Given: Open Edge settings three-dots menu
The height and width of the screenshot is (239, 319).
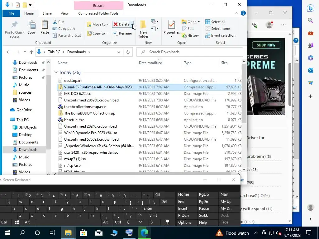Looking at the screenshot, I should tap(283, 25).
